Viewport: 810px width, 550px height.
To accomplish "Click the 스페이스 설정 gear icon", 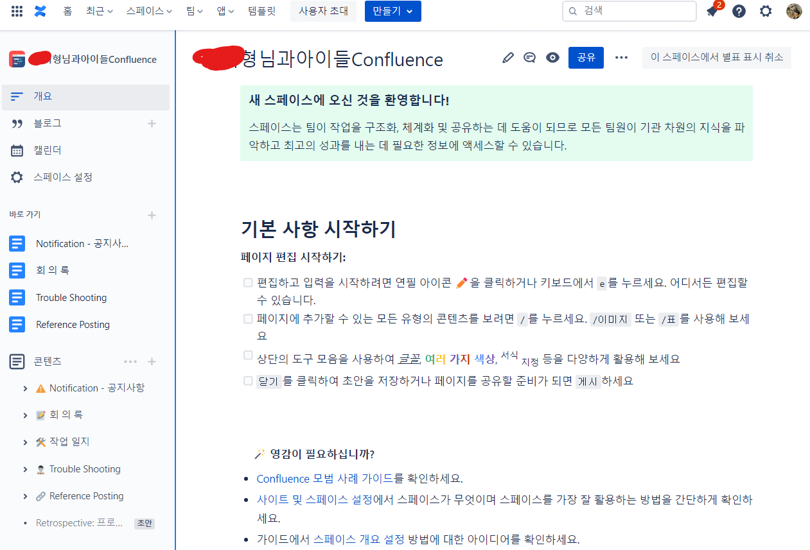I will click(17, 177).
